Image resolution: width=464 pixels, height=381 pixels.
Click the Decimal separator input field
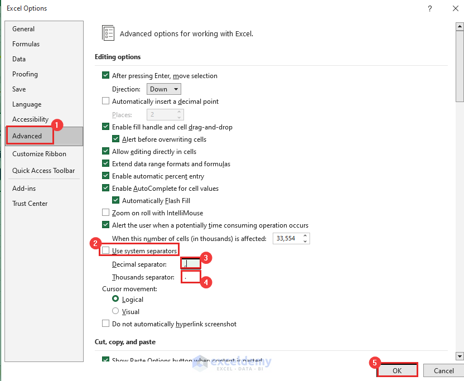click(x=190, y=263)
